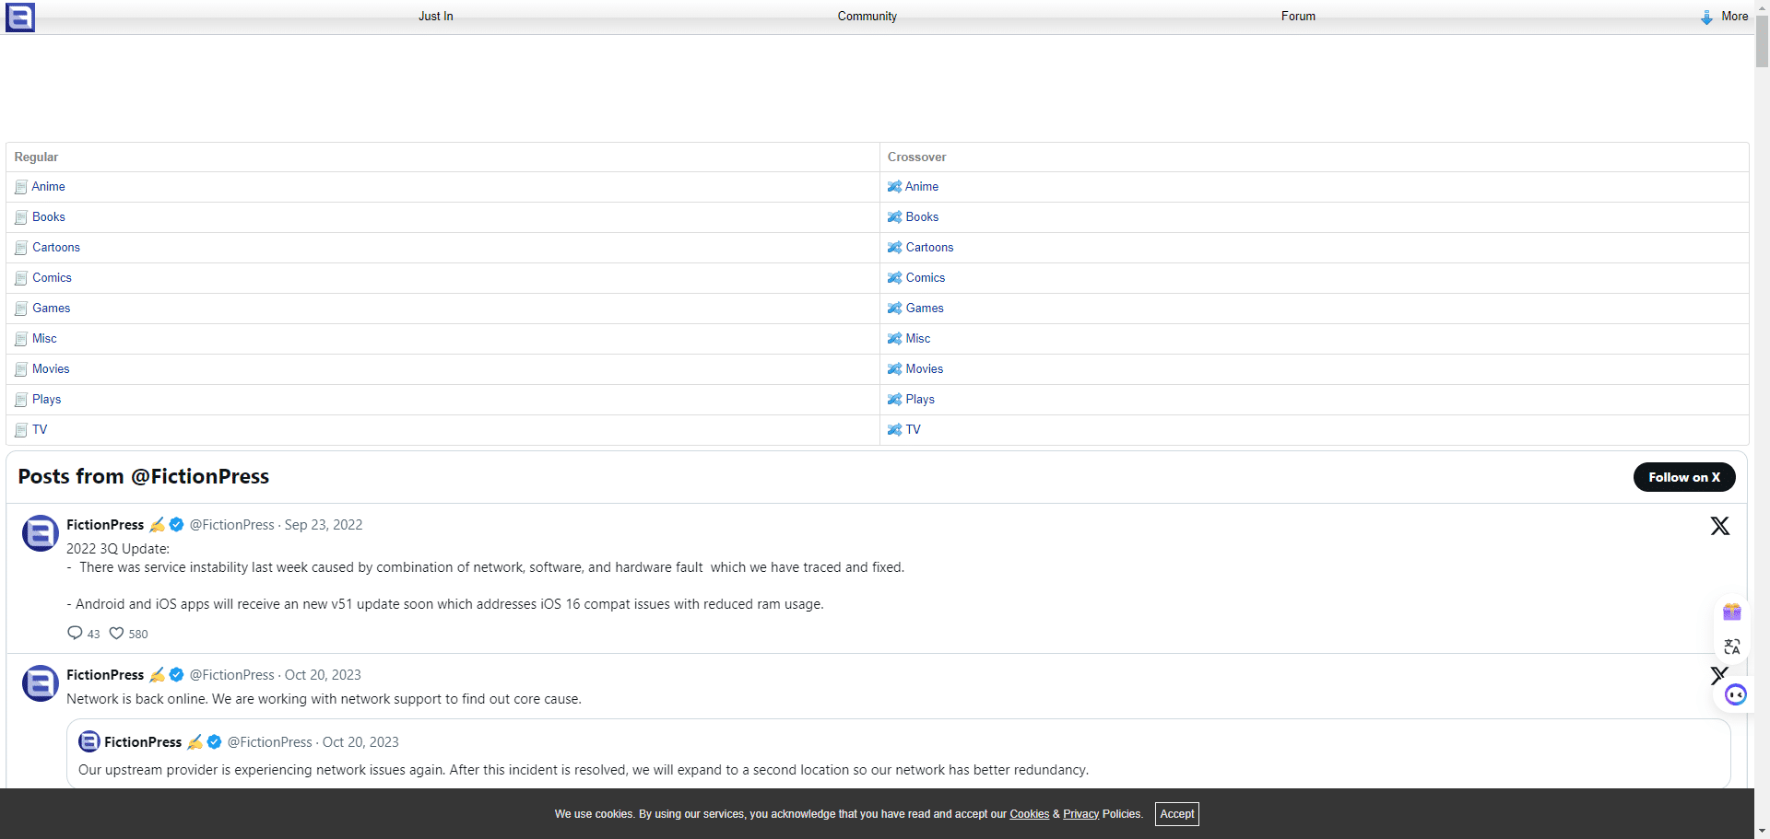This screenshot has height=839, width=1770.
Task: Go to the Forum menu item
Action: tap(1297, 17)
